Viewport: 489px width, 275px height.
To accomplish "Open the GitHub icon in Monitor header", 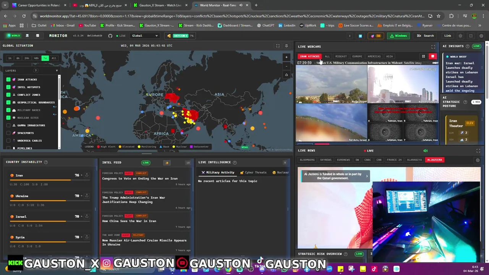I will [x=110, y=36].
